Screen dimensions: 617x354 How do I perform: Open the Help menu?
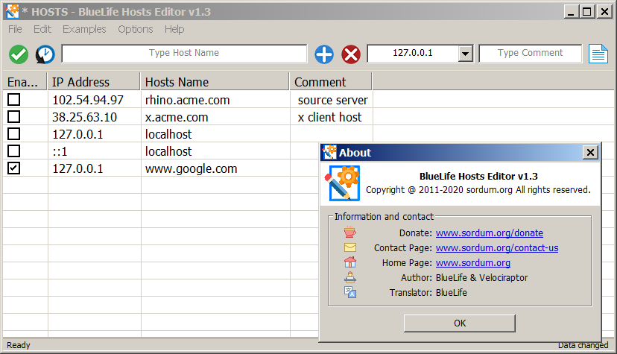pos(174,29)
